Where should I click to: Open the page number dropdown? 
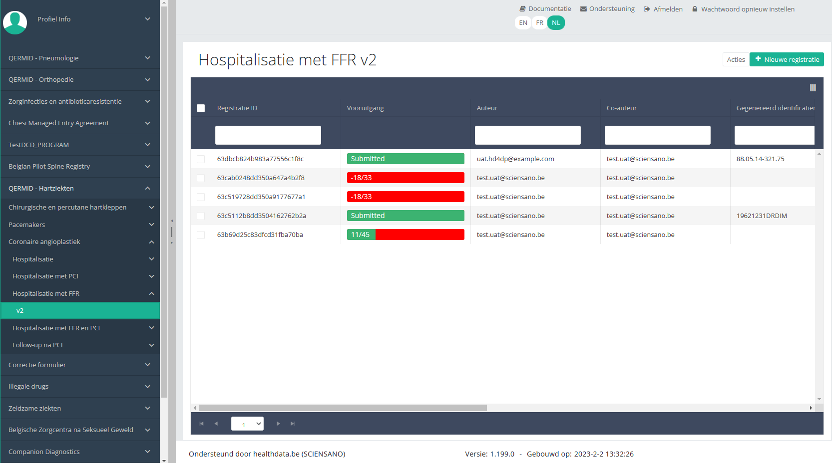pos(247,424)
